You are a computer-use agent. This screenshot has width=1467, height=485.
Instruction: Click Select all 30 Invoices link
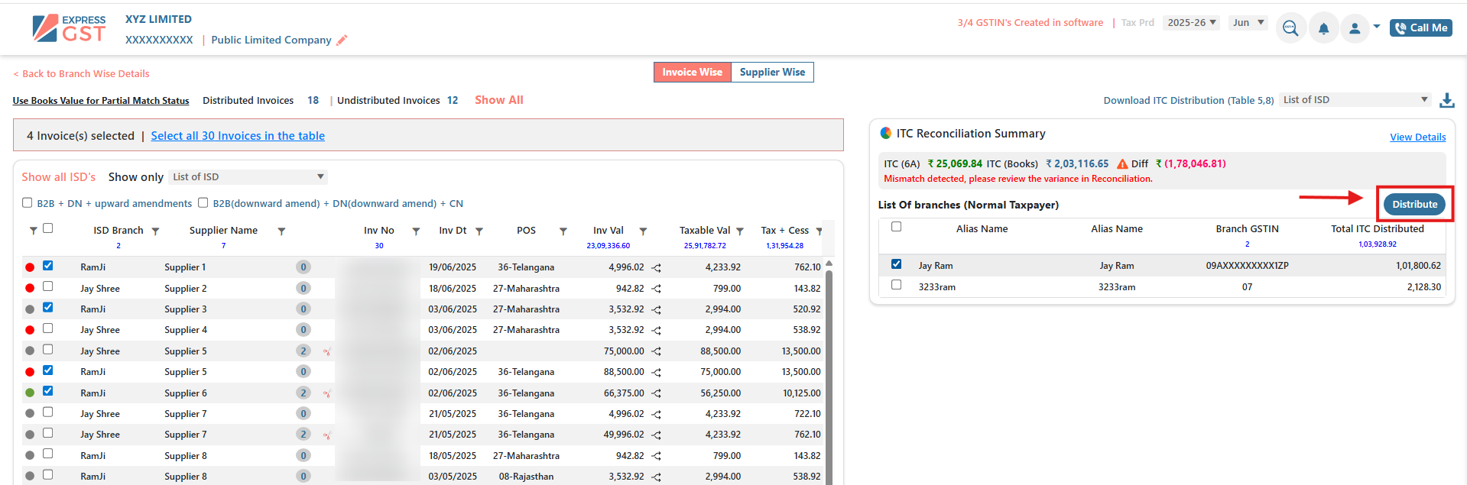pyautogui.click(x=238, y=136)
